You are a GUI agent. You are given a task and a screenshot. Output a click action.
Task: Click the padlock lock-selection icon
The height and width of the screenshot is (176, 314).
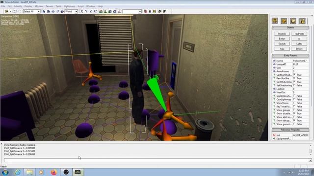[150, 11]
